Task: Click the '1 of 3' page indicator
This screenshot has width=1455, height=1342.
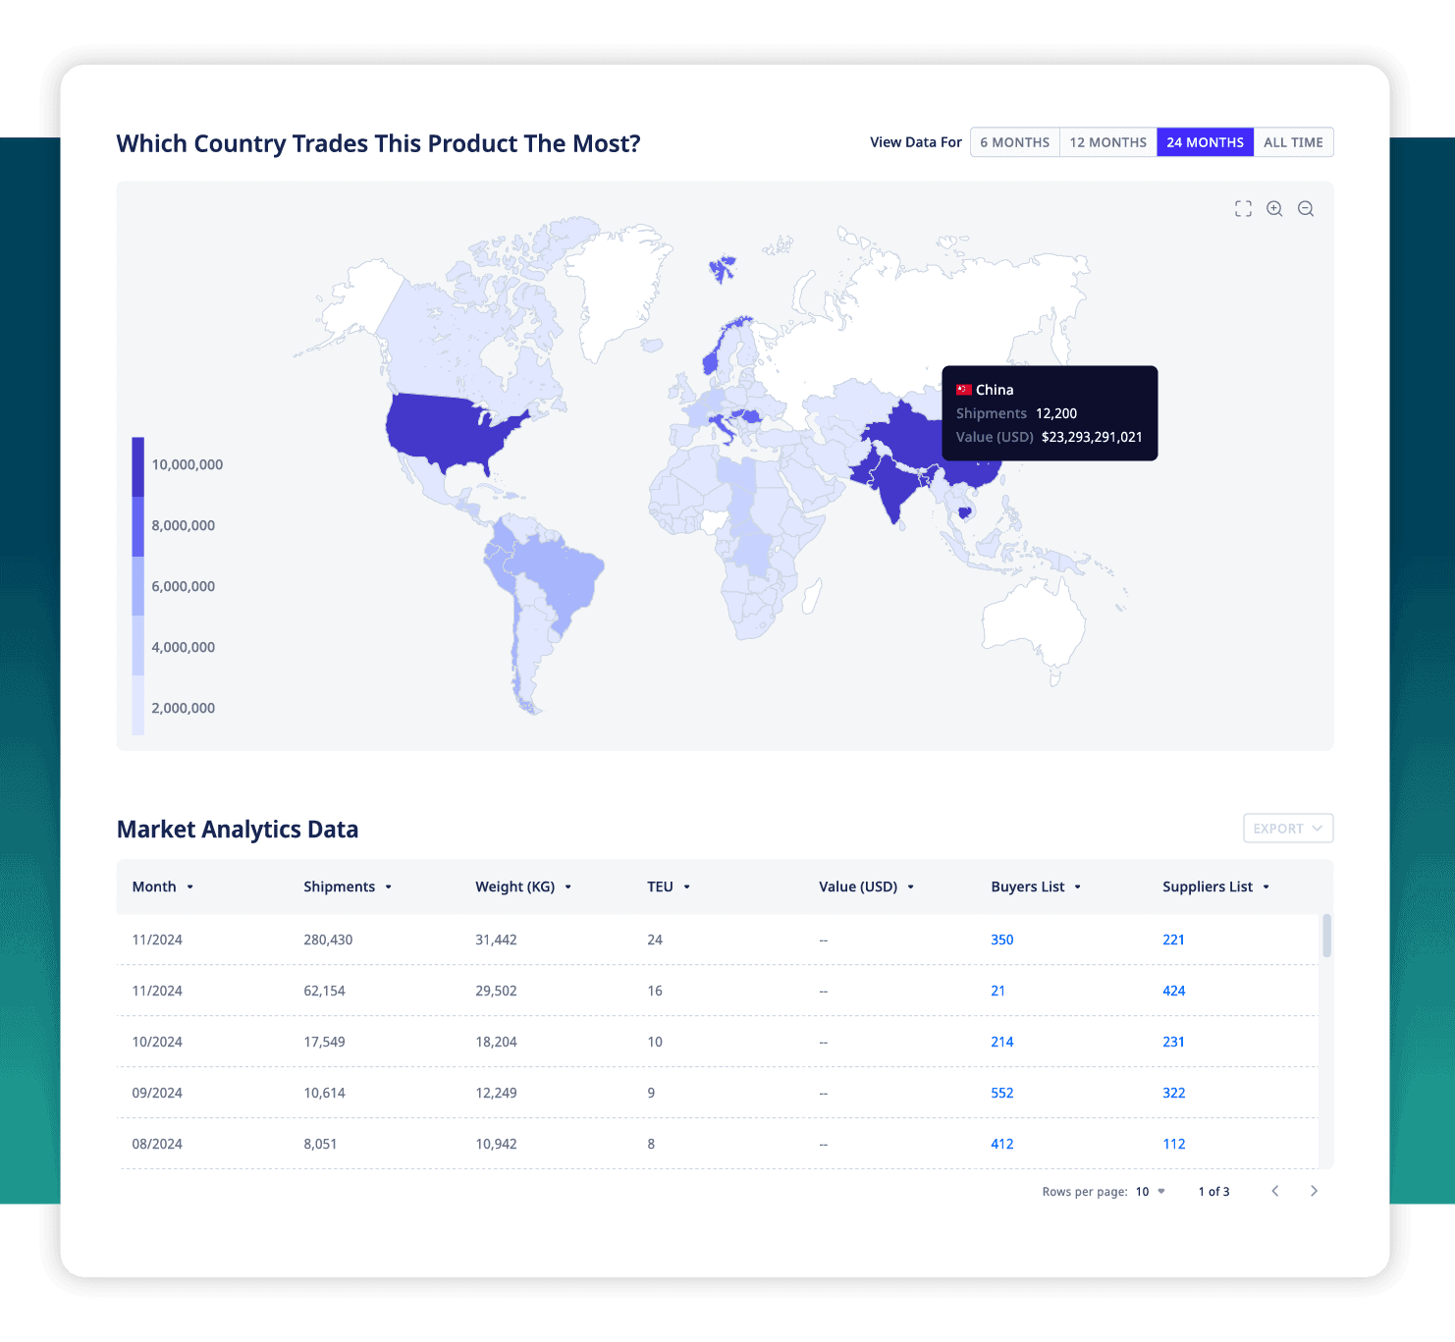Action: (x=1213, y=1192)
